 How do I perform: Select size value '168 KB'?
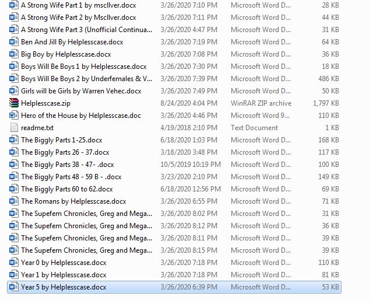(329, 140)
